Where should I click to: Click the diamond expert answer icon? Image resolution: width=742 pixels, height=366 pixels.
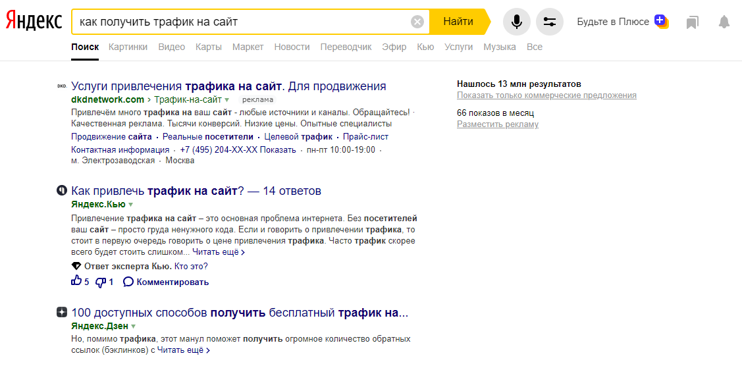76,266
